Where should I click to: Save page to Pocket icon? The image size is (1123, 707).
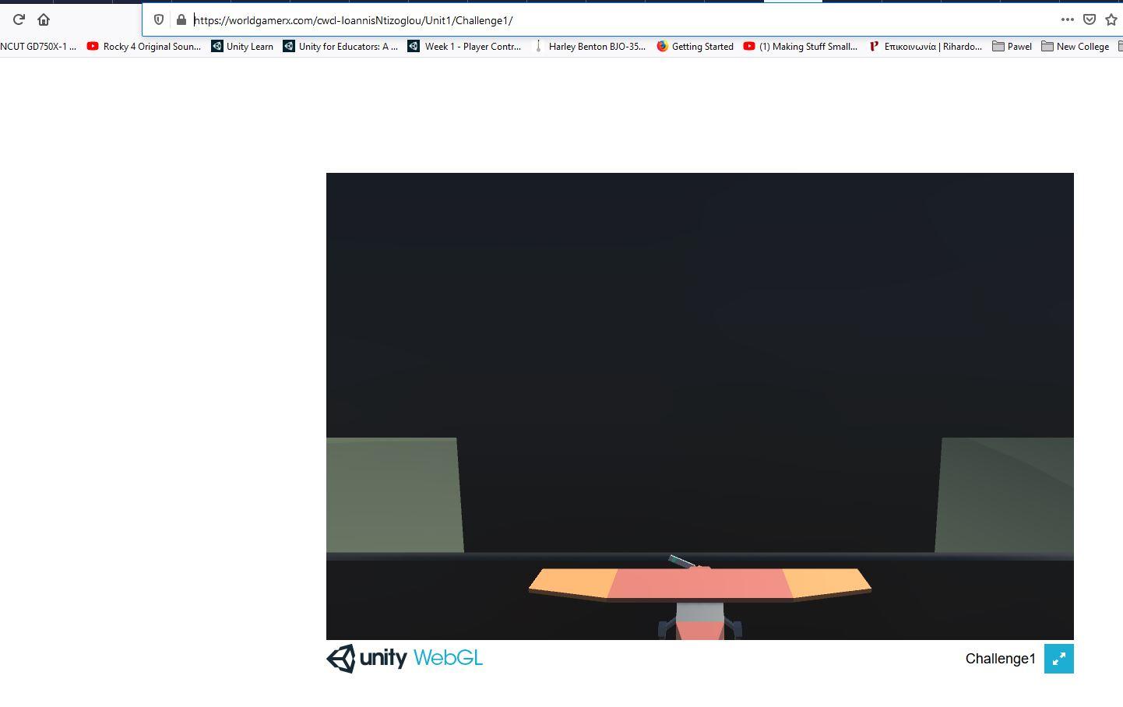(1090, 19)
